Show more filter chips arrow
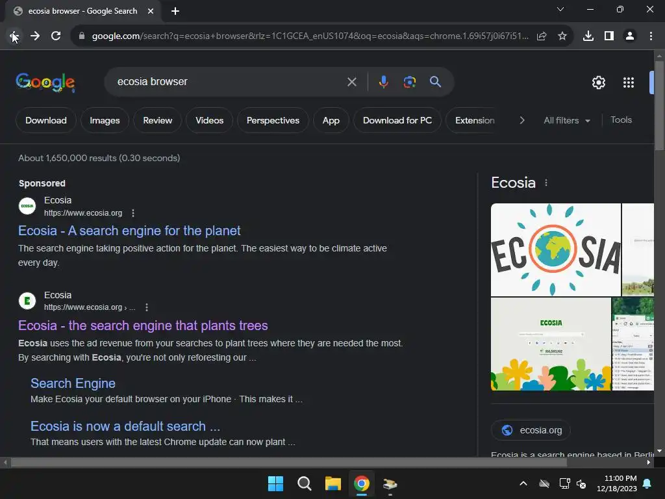 522,120
